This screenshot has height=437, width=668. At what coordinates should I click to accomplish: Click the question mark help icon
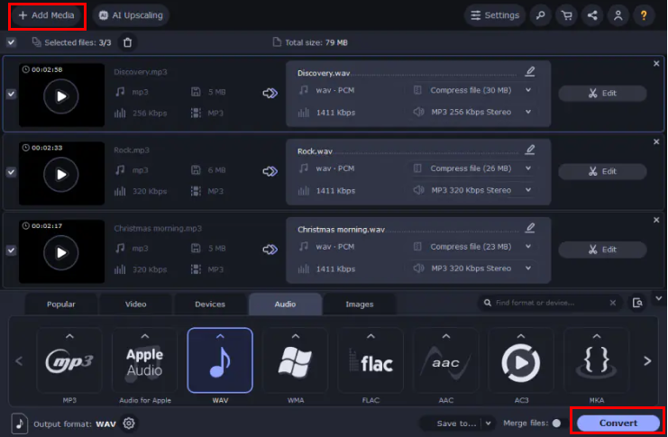644,15
